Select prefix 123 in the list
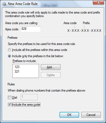The image size is (106, 123). pos(17,67)
